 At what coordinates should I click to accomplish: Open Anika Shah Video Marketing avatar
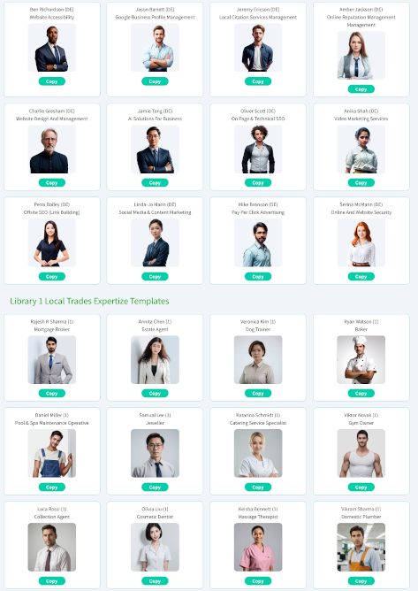[x=361, y=150]
